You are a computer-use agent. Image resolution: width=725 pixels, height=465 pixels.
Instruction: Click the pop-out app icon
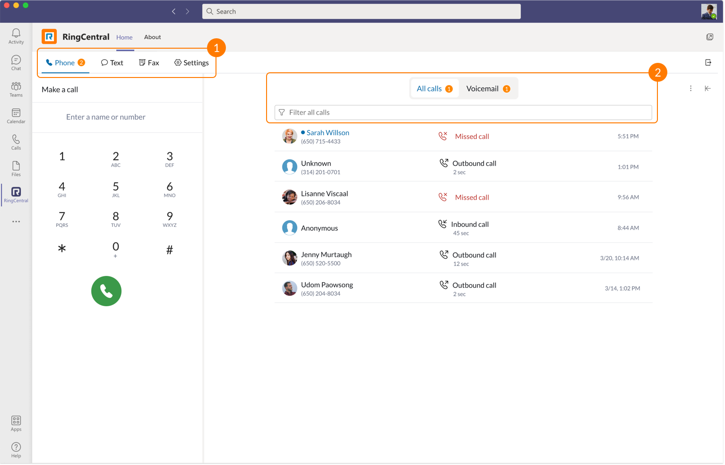pyautogui.click(x=709, y=37)
